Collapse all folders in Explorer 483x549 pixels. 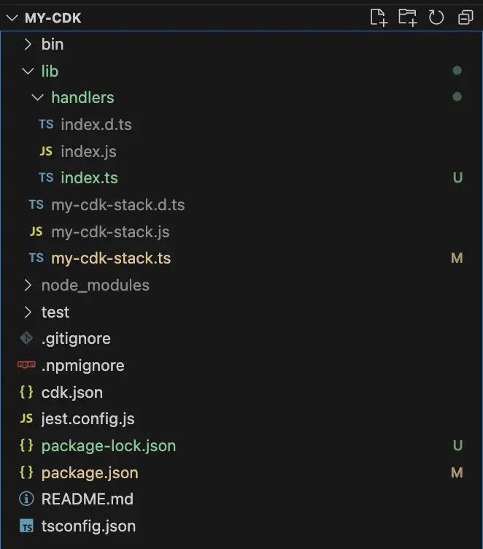pyautogui.click(x=465, y=18)
